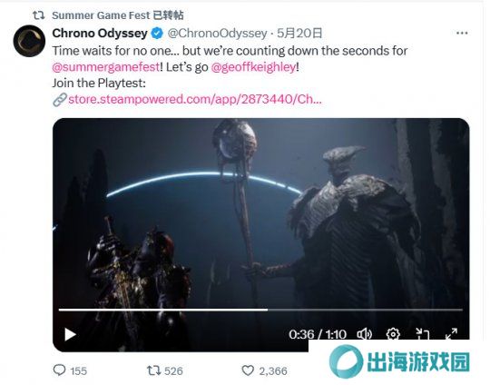The width and height of the screenshot is (490, 385).
Task: Seek on the video progress bar
Action: (x=260, y=310)
